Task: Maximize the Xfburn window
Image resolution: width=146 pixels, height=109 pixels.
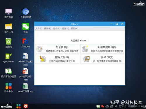Action: [117, 24]
